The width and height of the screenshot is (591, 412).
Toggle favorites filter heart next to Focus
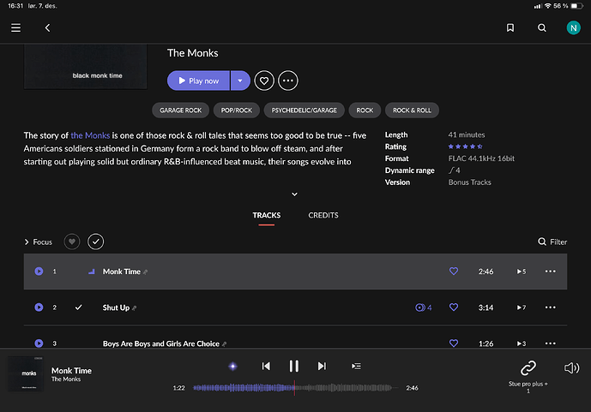[71, 242]
